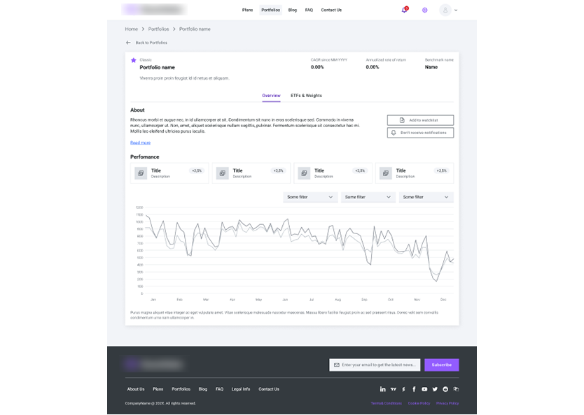
Task: Open settings via the gear icon
Action: pyautogui.click(x=424, y=10)
